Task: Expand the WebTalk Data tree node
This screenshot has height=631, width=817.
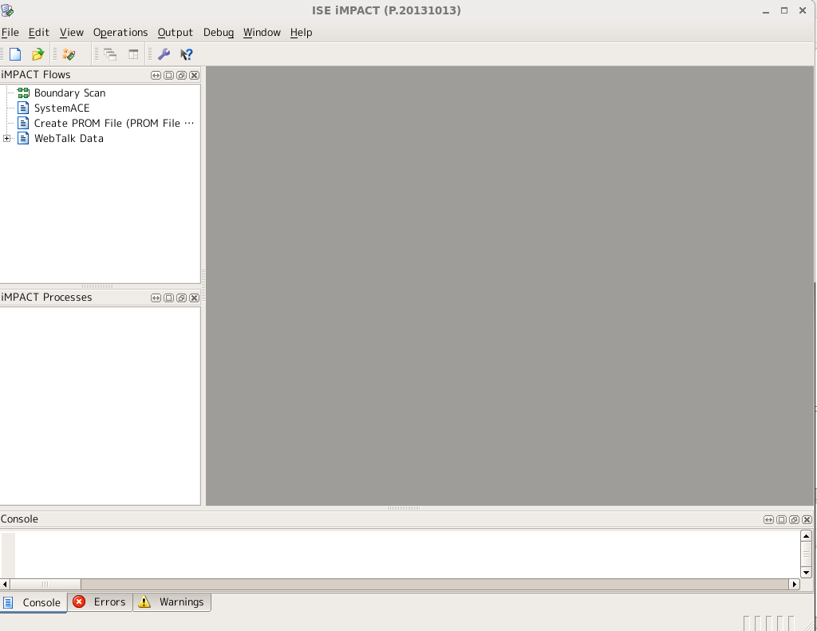Action: [x=7, y=139]
